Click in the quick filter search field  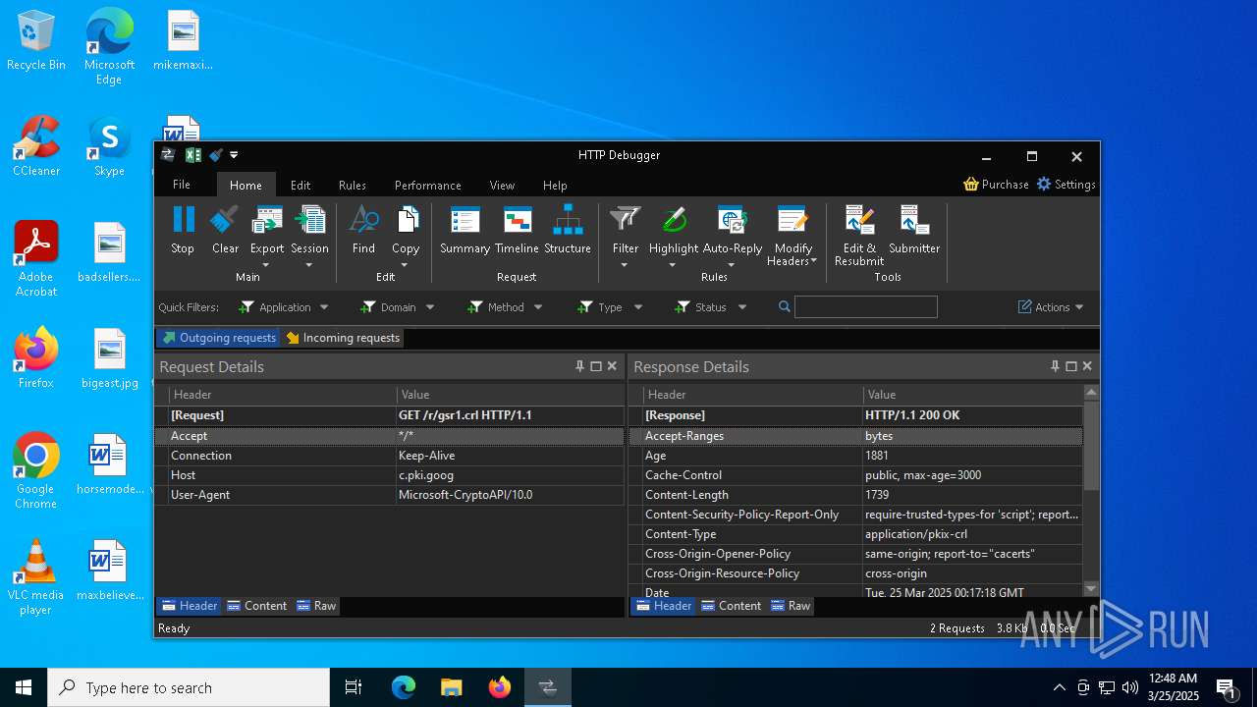865,307
